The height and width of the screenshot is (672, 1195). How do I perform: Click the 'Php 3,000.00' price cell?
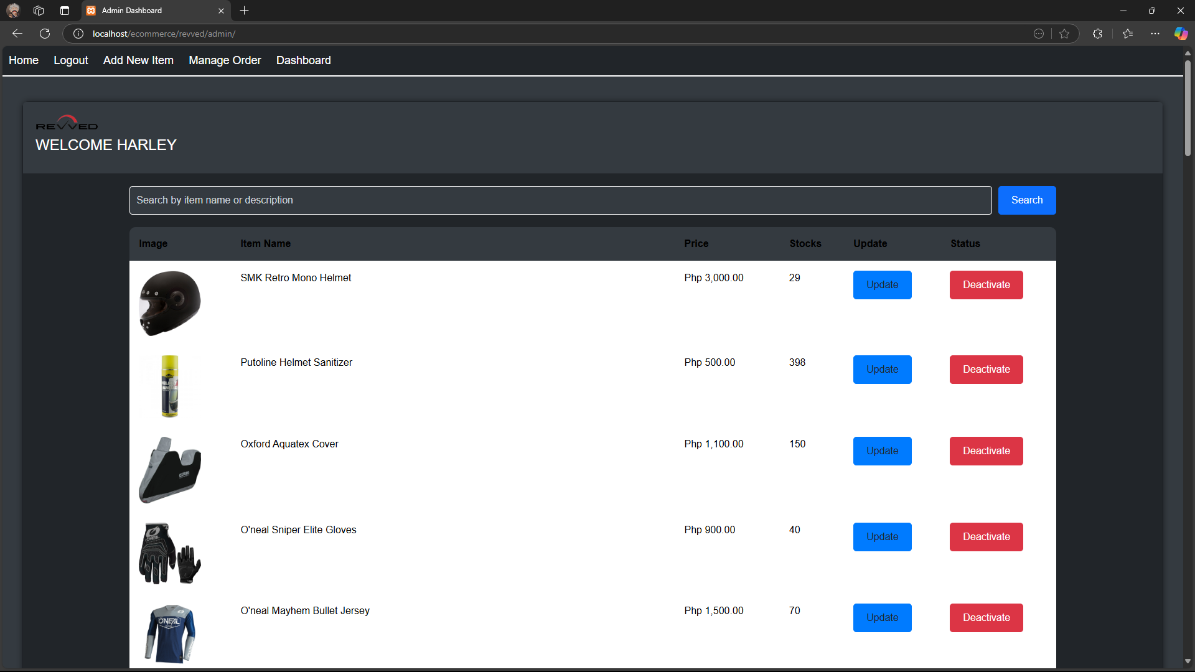tap(714, 278)
